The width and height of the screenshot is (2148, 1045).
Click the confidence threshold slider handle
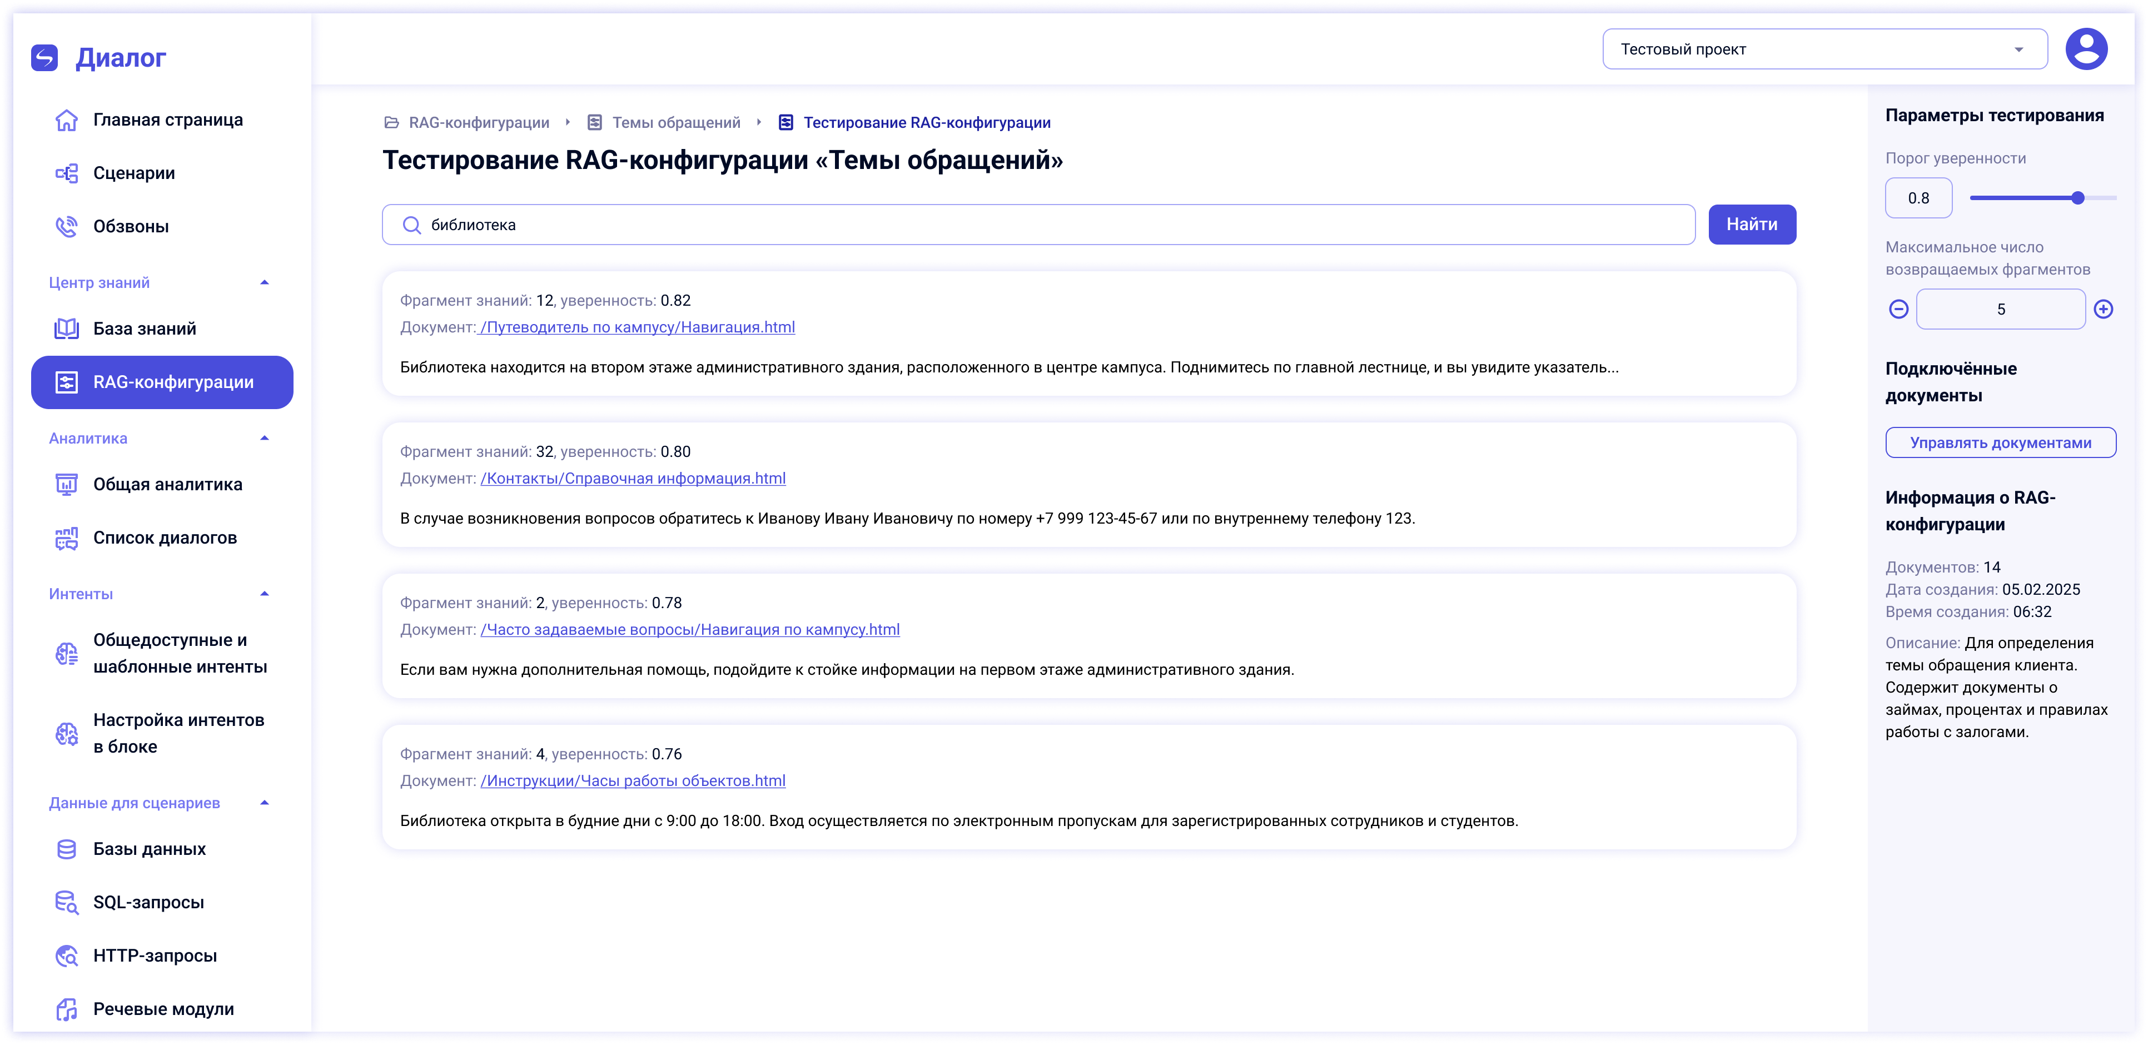pyautogui.click(x=2078, y=198)
